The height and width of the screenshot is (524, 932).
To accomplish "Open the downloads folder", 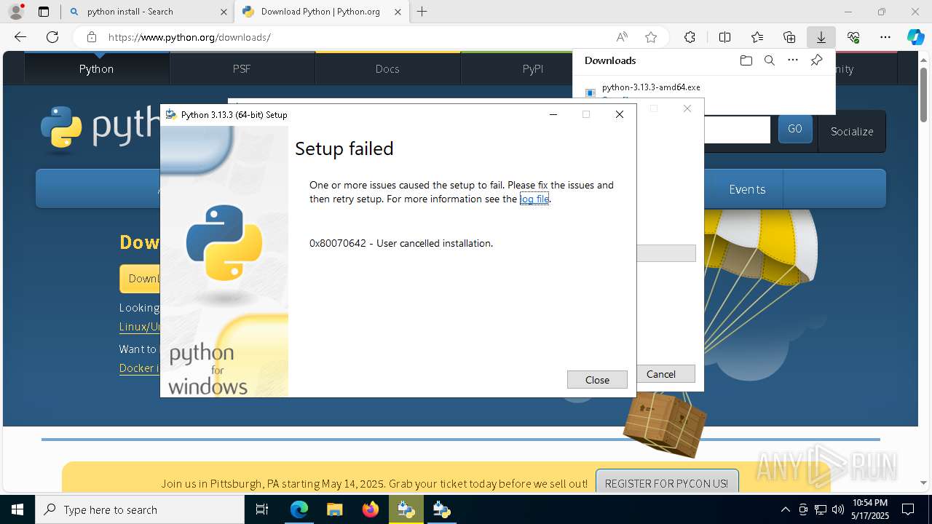I will pyautogui.click(x=746, y=60).
